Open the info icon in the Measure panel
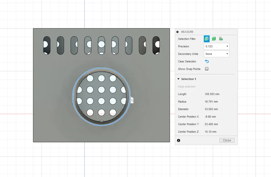The image size is (271, 177). pyautogui.click(x=179, y=140)
